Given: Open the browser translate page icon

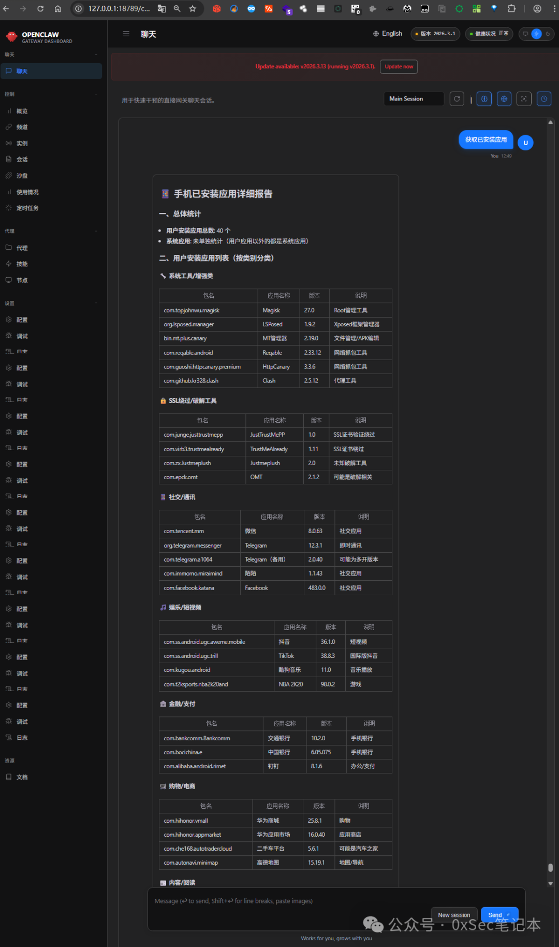Looking at the screenshot, I should pos(162,8).
